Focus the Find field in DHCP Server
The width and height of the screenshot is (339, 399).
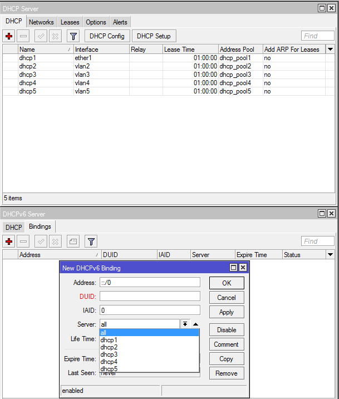(x=318, y=36)
